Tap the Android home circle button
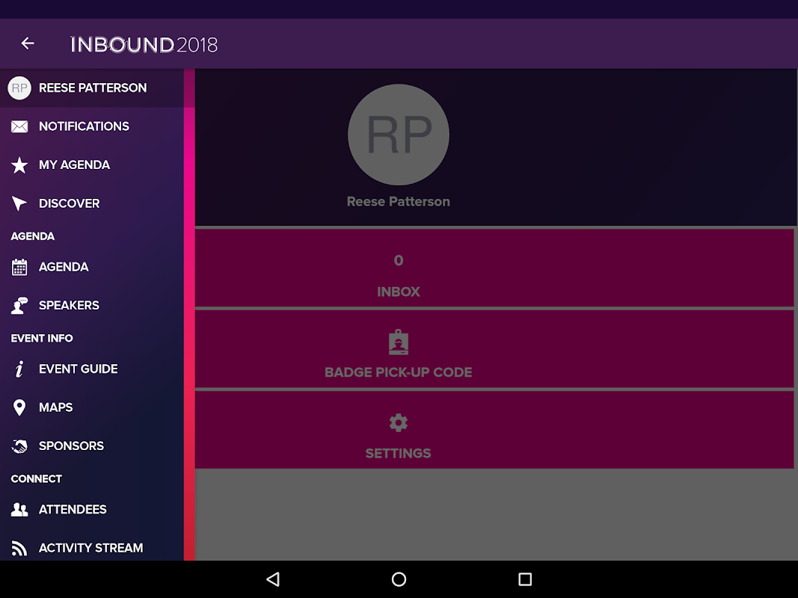Image resolution: width=798 pixels, height=598 pixels. (399, 579)
